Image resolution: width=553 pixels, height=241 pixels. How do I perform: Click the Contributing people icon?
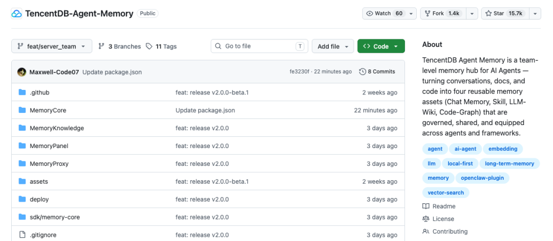pyautogui.click(x=426, y=231)
